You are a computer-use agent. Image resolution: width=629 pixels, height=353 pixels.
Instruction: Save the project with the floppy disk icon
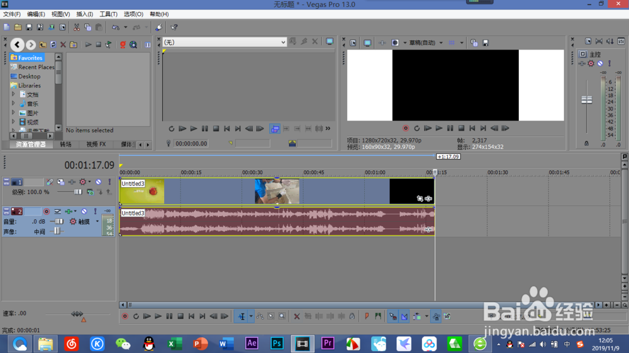pos(29,27)
